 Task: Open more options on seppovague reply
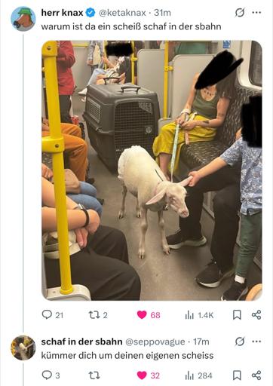pyautogui.click(x=256, y=342)
